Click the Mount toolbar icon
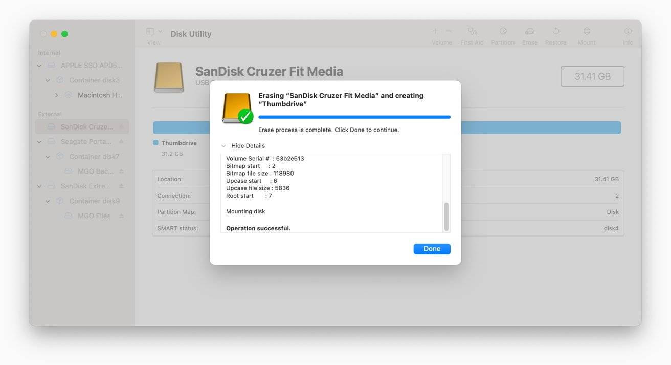 (586, 31)
